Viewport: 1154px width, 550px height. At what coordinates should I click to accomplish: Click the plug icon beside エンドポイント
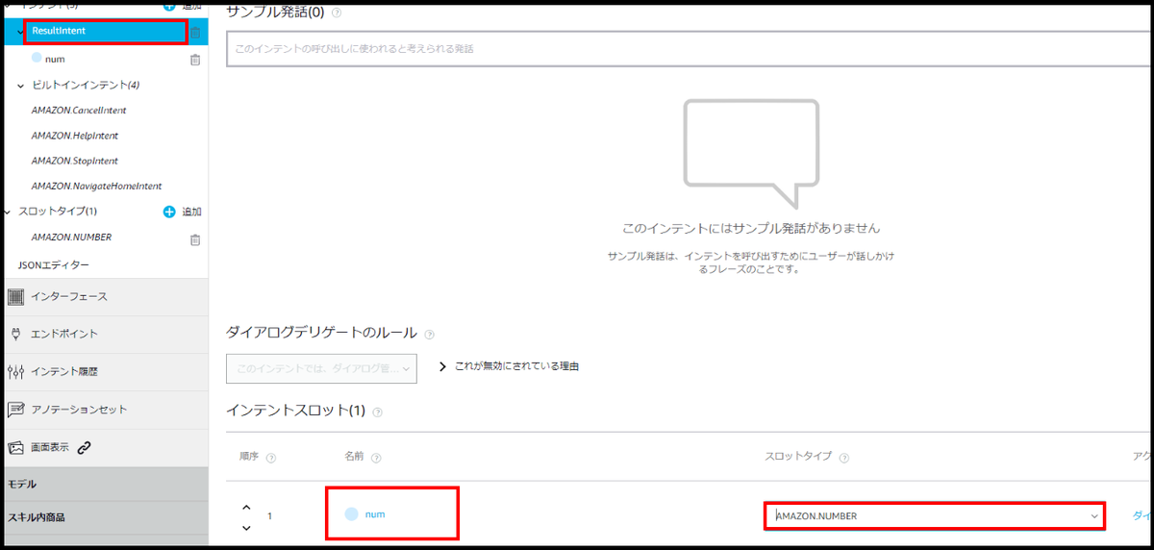[15, 334]
